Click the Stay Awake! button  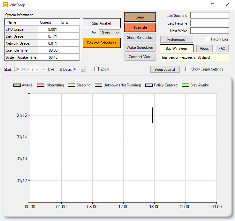click(102, 23)
